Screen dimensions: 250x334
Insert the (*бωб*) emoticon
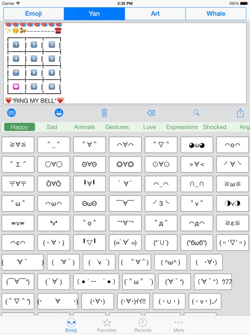197,243
